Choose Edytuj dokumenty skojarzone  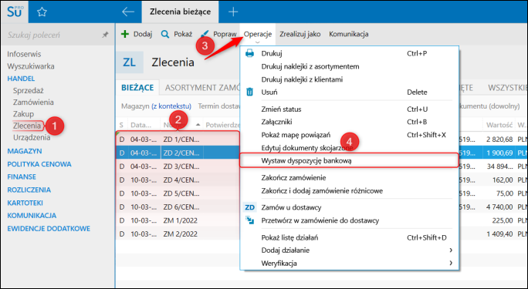pyautogui.click(x=306, y=148)
